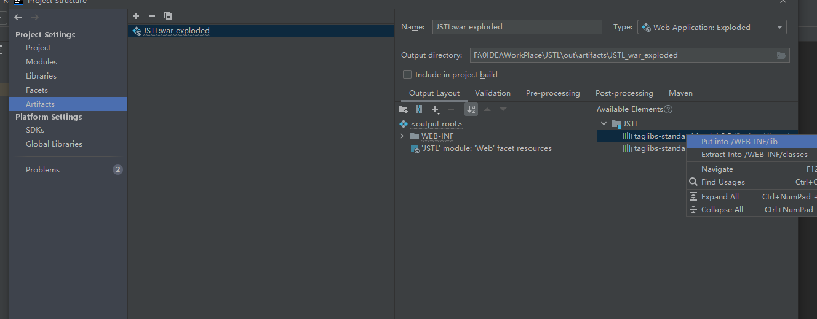Image resolution: width=817 pixels, height=319 pixels.
Task: Remove the selected artifact with minus icon
Action: [x=152, y=16]
